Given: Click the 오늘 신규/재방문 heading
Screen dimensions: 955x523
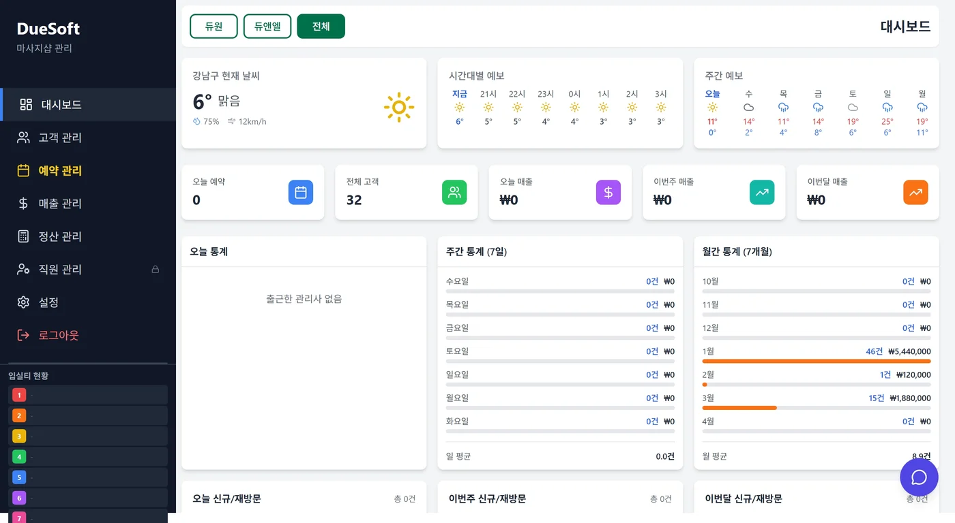Looking at the screenshot, I should (x=225, y=499).
